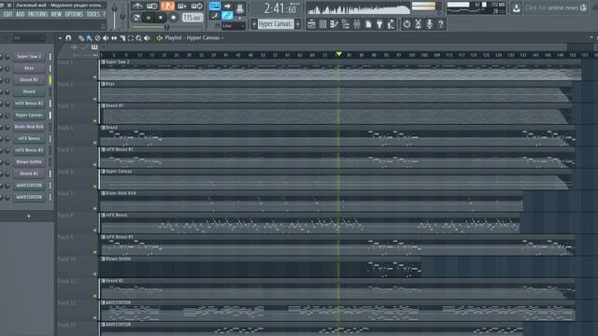Toggle the Dexed #3 channel select LED
Viewport: 598px width, 336px height.
[50, 80]
